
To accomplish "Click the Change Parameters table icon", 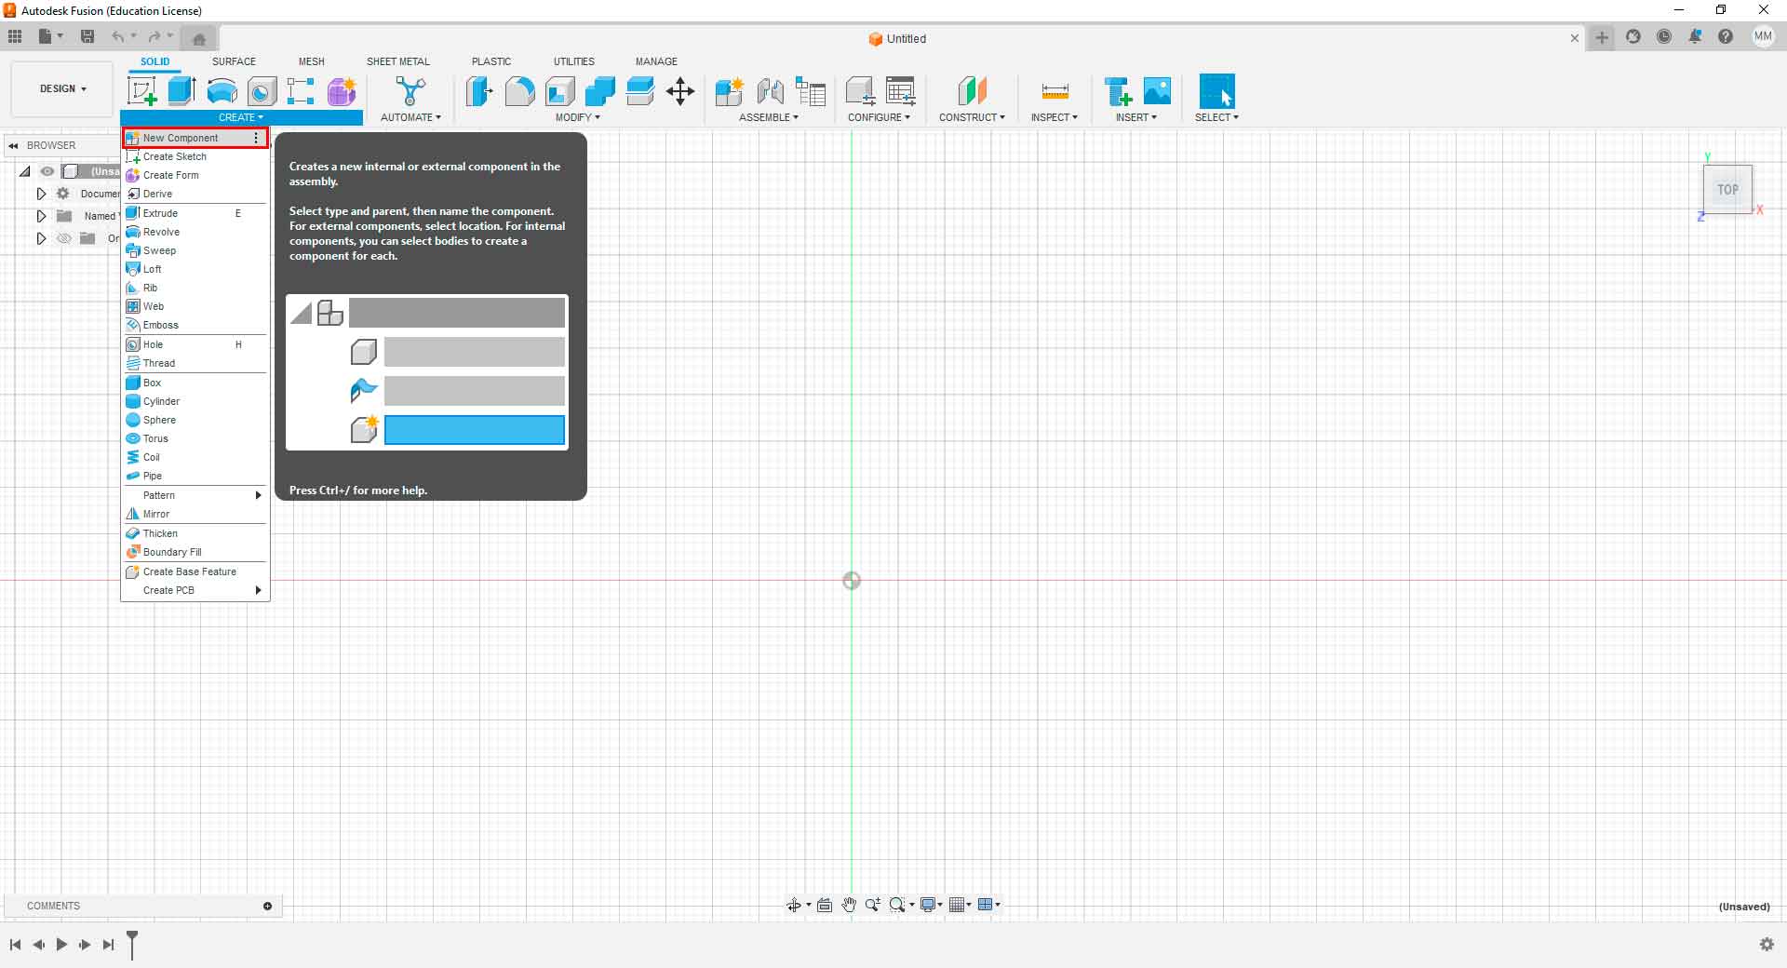I will (900, 91).
